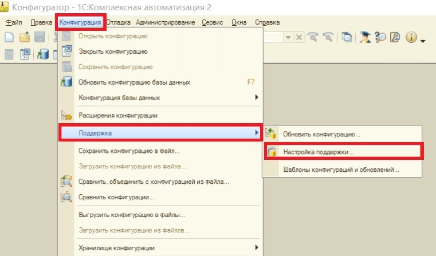Viewport: 436px width, 256px height.
Task: Expand Конфигурация базы данных submenu
Action: pyautogui.click(x=160, y=97)
